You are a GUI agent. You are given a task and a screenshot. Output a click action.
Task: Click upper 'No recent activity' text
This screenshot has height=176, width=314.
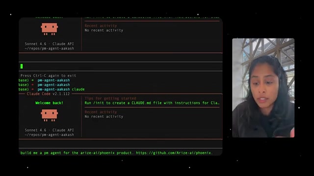pos(104,30)
